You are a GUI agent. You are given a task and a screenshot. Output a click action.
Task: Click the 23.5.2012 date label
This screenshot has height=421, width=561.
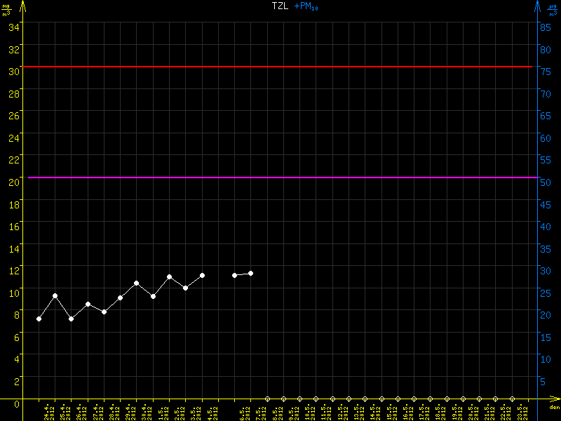522,411
